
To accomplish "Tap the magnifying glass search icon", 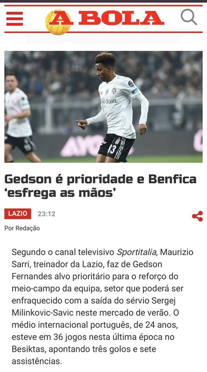I will pyautogui.click(x=189, y=17).
